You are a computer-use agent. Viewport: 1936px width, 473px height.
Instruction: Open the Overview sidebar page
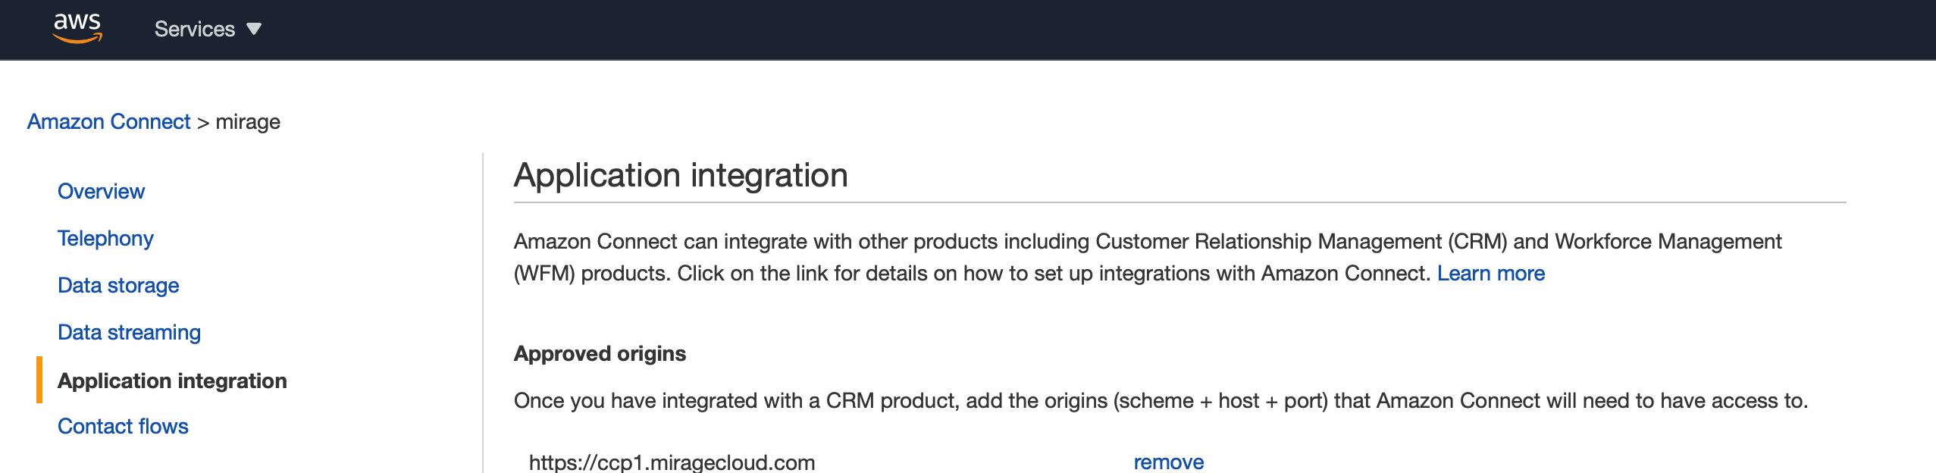click(x=101, y=191)
